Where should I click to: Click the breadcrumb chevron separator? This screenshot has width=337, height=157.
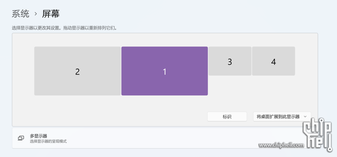[x=36, y=14]
